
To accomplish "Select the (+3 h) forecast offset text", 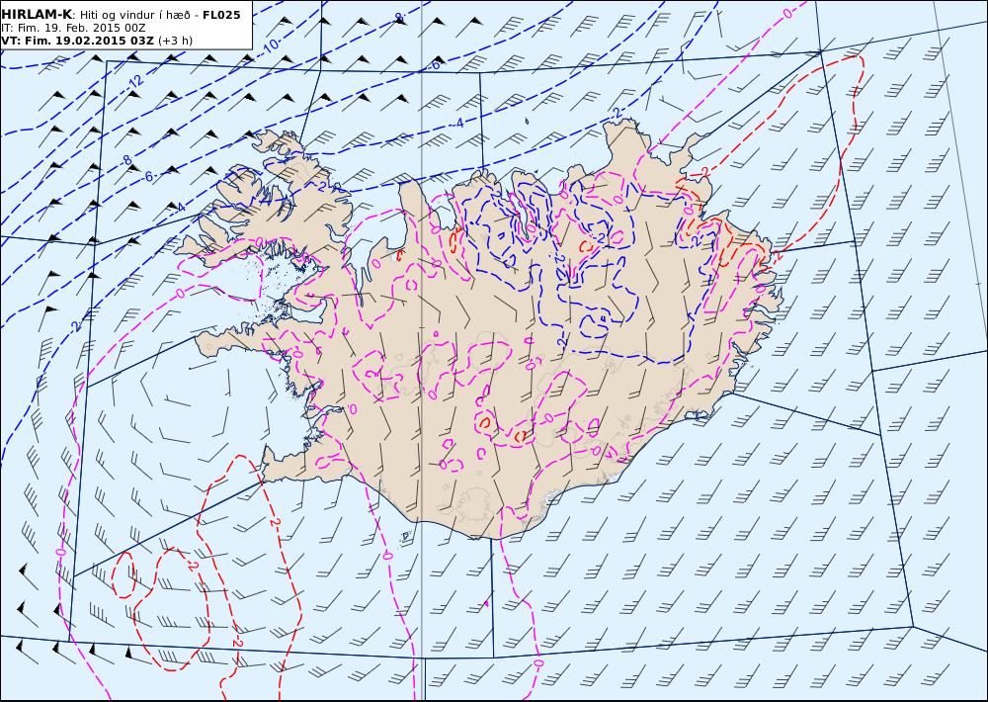I will tap(175, 41).
